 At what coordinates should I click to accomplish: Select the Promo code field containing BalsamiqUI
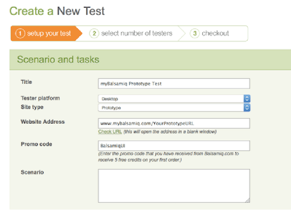(174, 145)
